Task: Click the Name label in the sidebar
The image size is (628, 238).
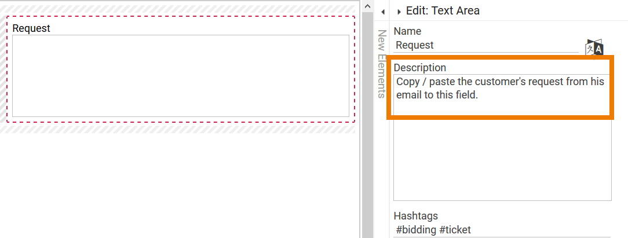Action: (x=407, y=31)
